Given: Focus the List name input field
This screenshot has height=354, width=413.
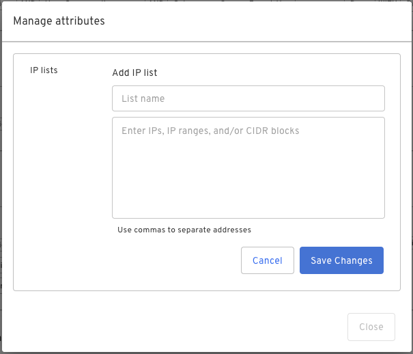Looking at the screenshot, I should point(248,98).
